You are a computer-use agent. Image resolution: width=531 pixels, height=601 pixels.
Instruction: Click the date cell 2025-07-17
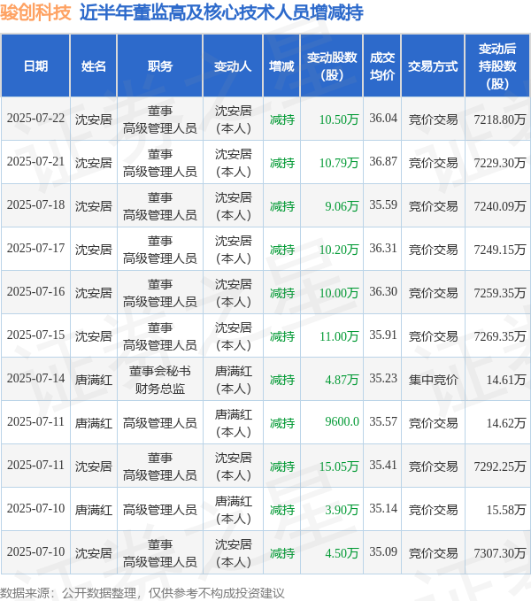click(35, 248)
